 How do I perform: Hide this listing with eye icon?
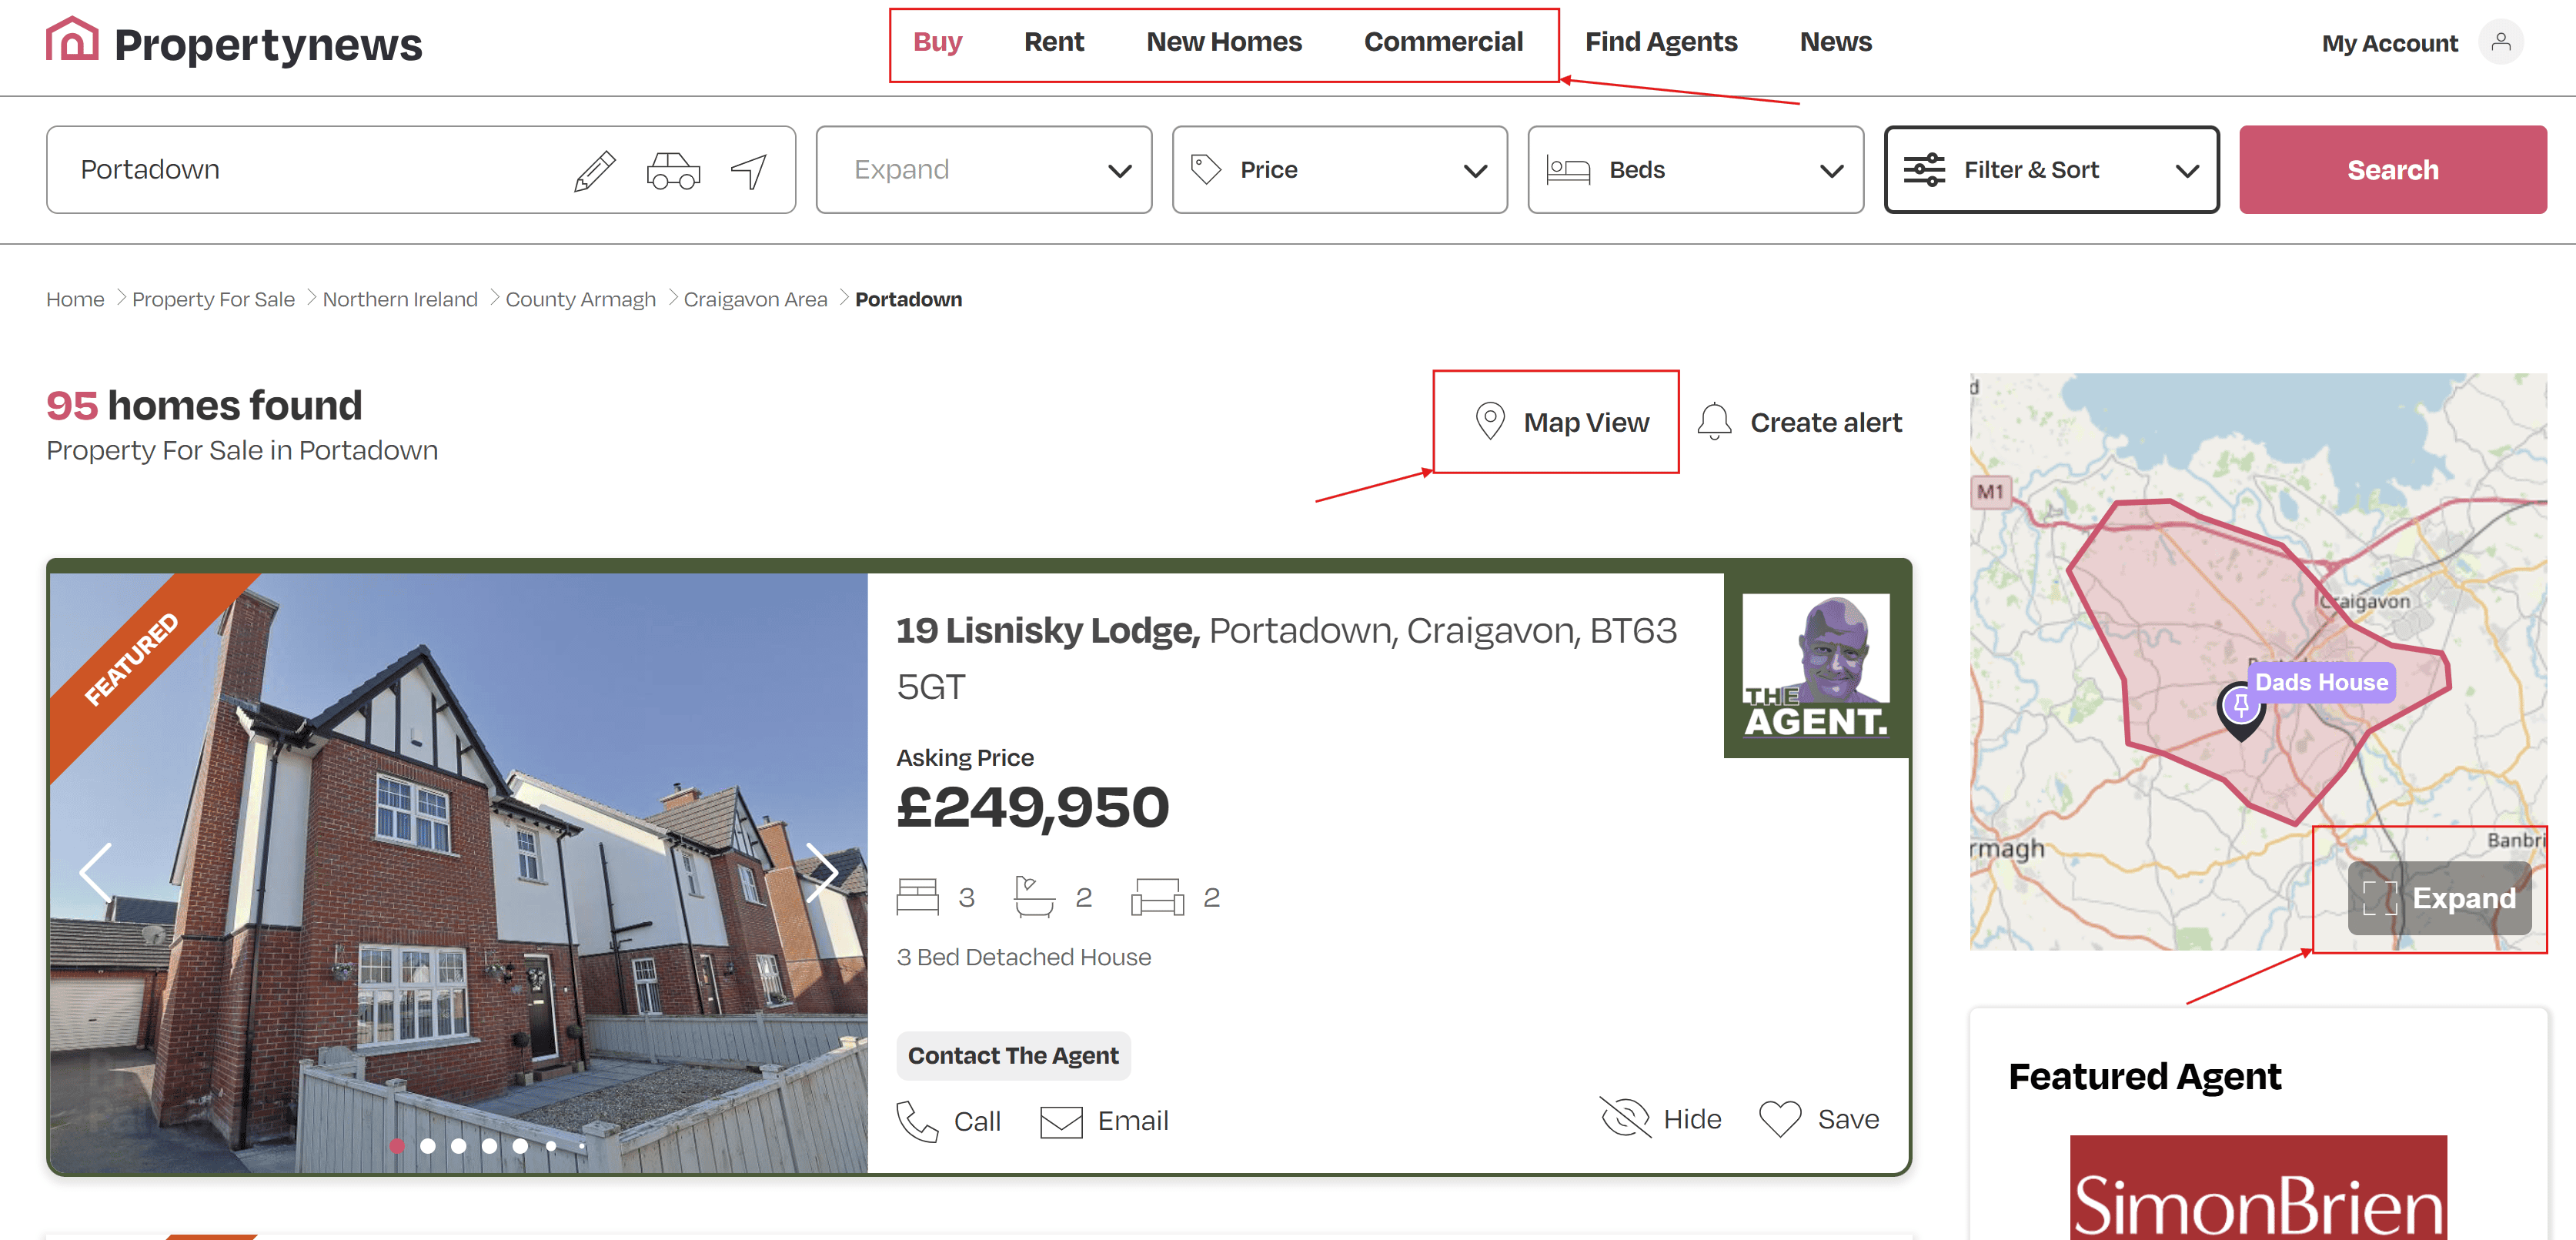pos(1625,1118)
